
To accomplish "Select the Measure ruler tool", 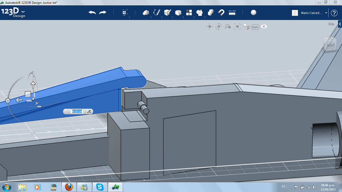I will coord(232,13).
